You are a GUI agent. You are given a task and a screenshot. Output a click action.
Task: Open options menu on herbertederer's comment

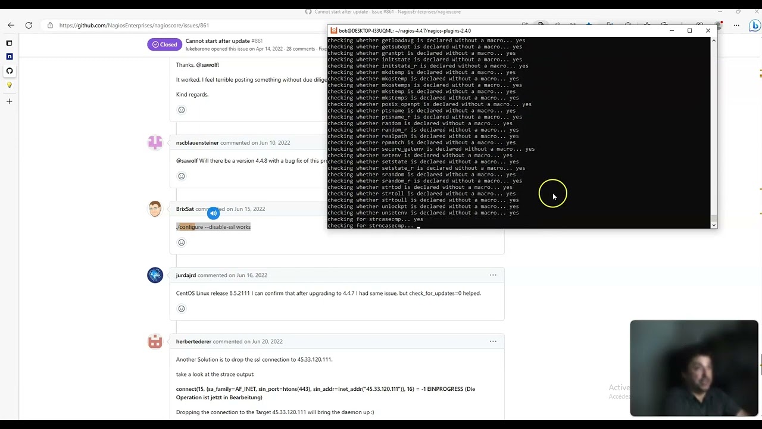(493, 341)
